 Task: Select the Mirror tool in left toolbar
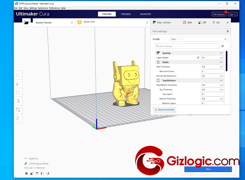18,101
